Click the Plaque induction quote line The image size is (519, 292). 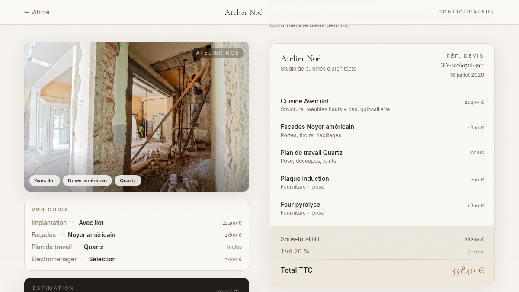[382, 183]
